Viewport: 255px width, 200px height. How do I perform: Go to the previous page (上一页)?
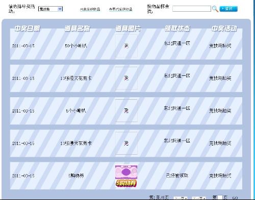pyautogui.click(x=181, y=198)
